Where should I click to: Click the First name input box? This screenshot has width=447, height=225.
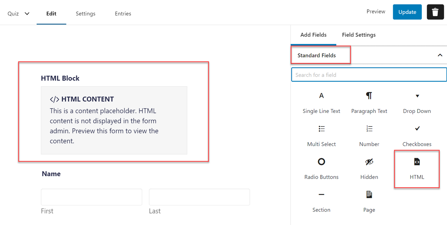[91, 197]
